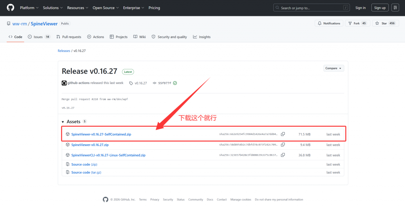Open the Docs footer link
The image size is (405, 208).
coord(210,199)
